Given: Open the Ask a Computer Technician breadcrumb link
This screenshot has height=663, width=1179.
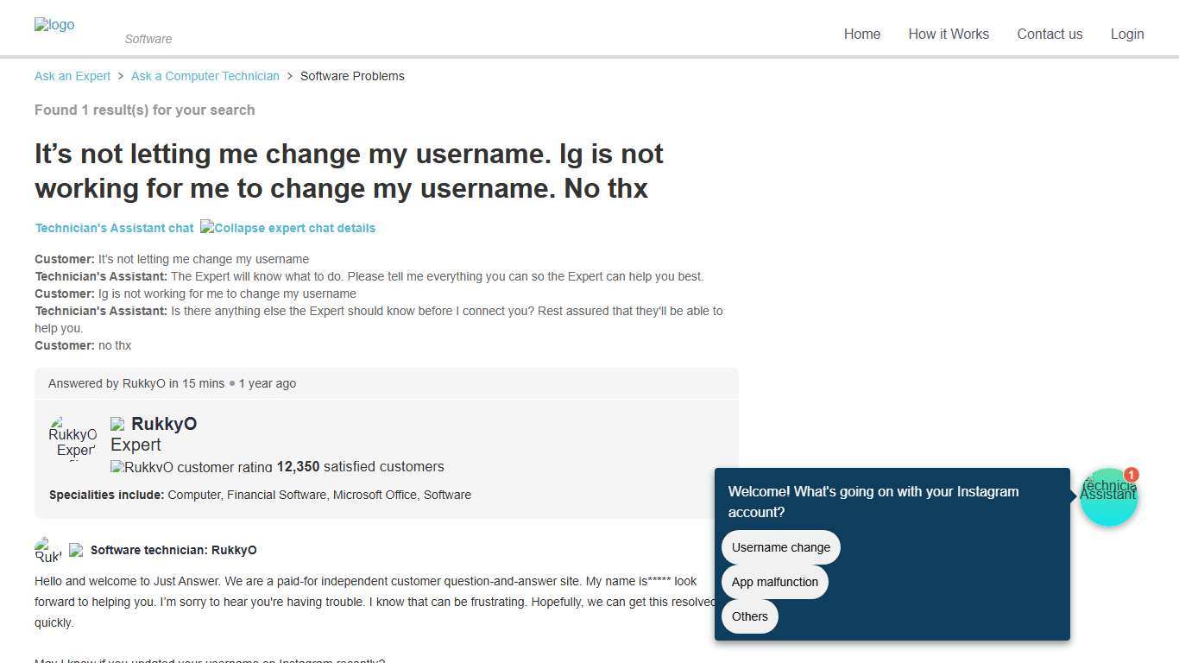Looking at the screenshot, I should (205, 76).
